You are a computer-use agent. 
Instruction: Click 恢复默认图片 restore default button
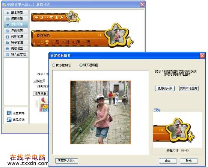pyautogui.click(x=66, y=161)
